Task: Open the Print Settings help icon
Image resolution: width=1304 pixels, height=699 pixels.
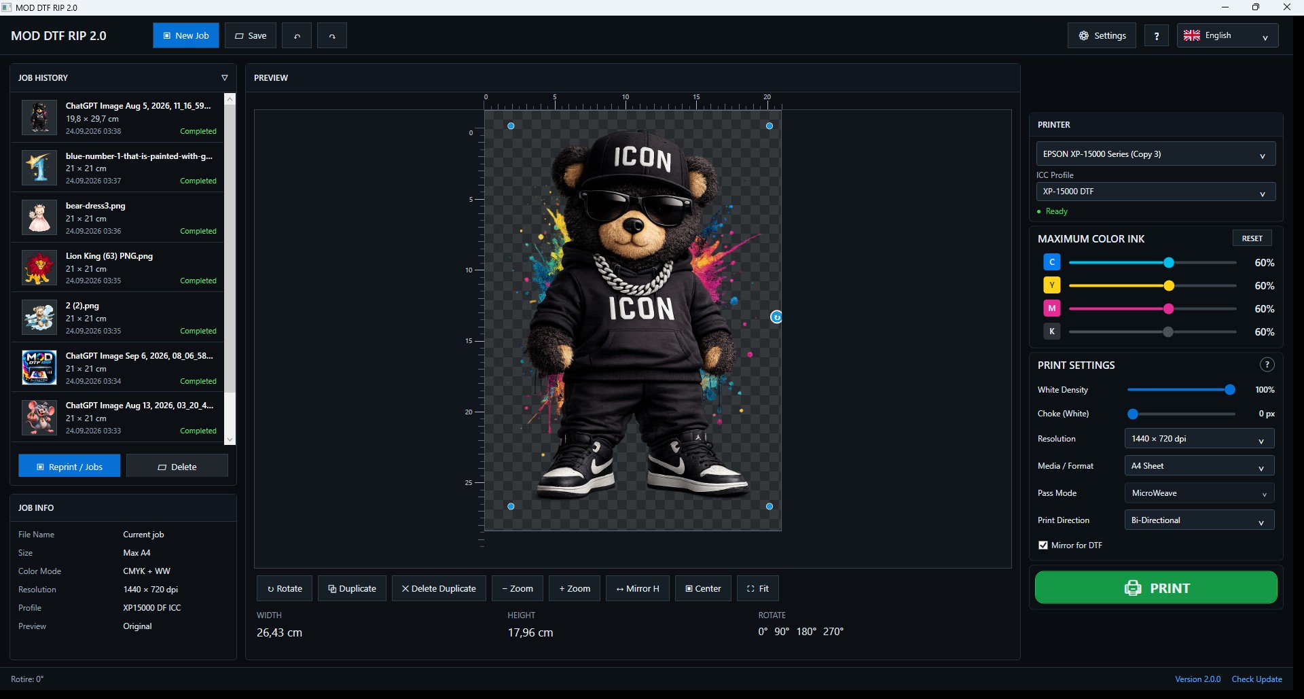Action: 1267,365
